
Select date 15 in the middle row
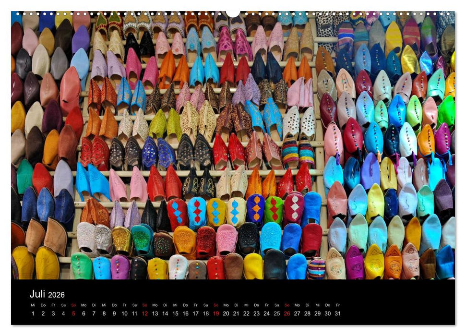tap(176, 313)
